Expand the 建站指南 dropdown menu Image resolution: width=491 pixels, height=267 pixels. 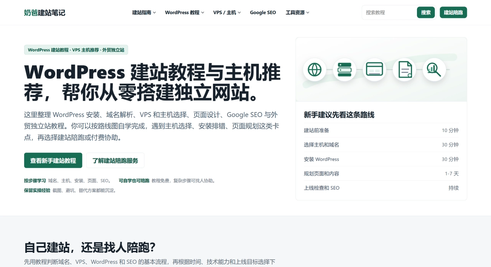coord(144,13)
